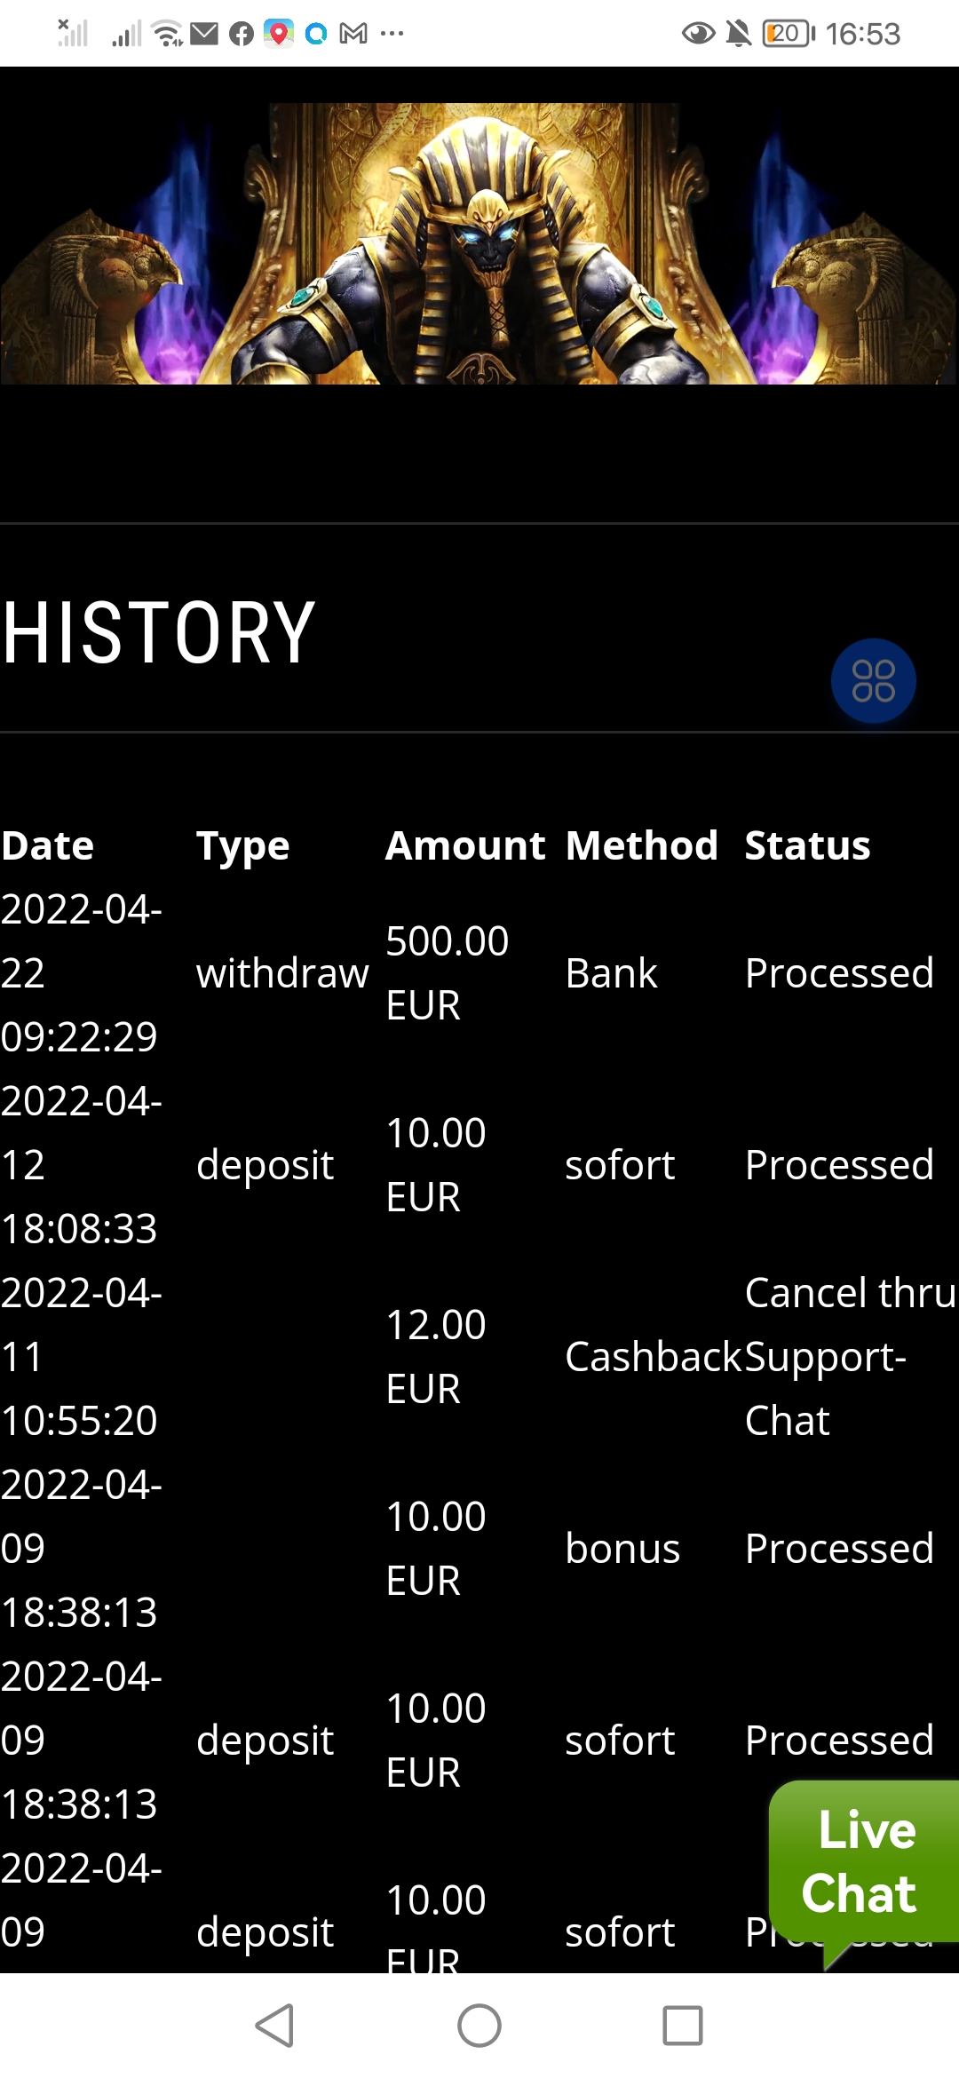Screen dimensions: 959x2078
Task: Tap the Facebook notification icon
Action: [x=241, y=35]
